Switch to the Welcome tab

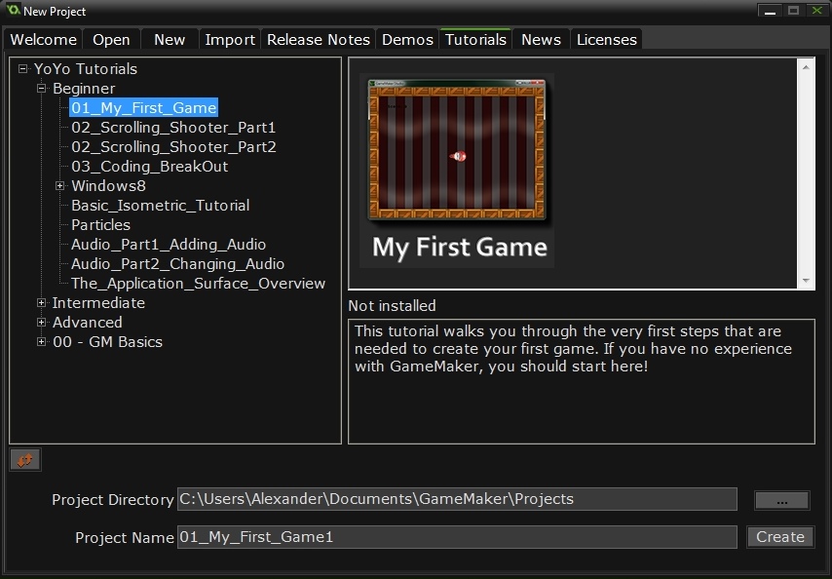tap(43, 40)
